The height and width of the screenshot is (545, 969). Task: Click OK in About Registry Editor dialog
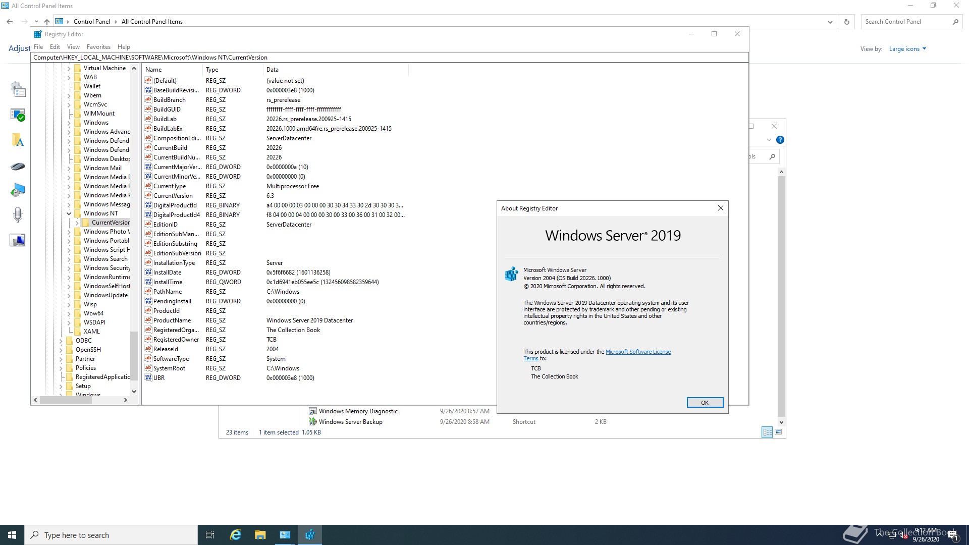tap(705, 403)
